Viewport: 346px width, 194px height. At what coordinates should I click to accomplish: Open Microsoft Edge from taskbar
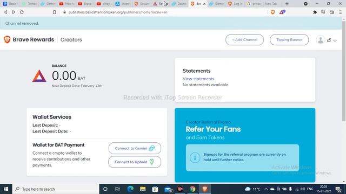coord(130,189)
